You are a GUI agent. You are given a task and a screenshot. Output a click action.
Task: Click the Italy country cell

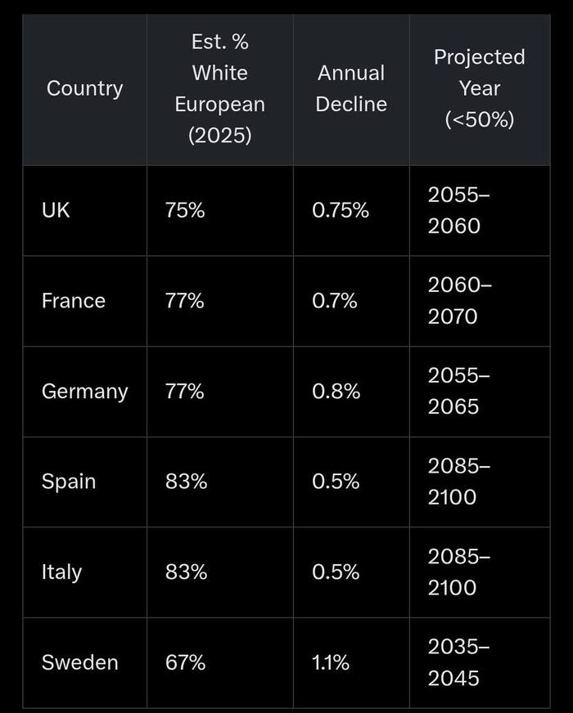coord(61,572)
